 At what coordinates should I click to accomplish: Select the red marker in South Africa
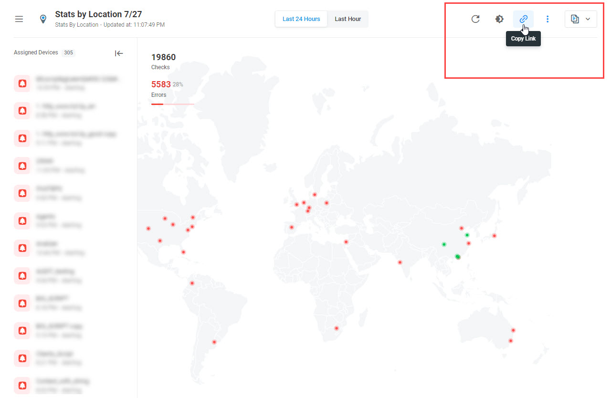(x=337, y=328)
